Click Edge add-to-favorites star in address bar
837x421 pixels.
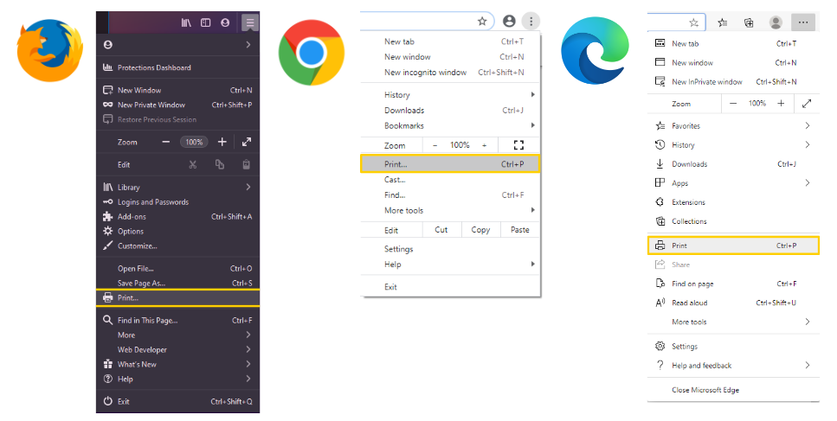(693, 22)
